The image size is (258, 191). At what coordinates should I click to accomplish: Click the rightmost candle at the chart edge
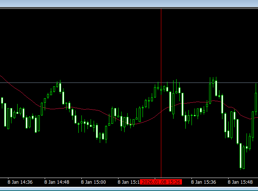point(256,102)
